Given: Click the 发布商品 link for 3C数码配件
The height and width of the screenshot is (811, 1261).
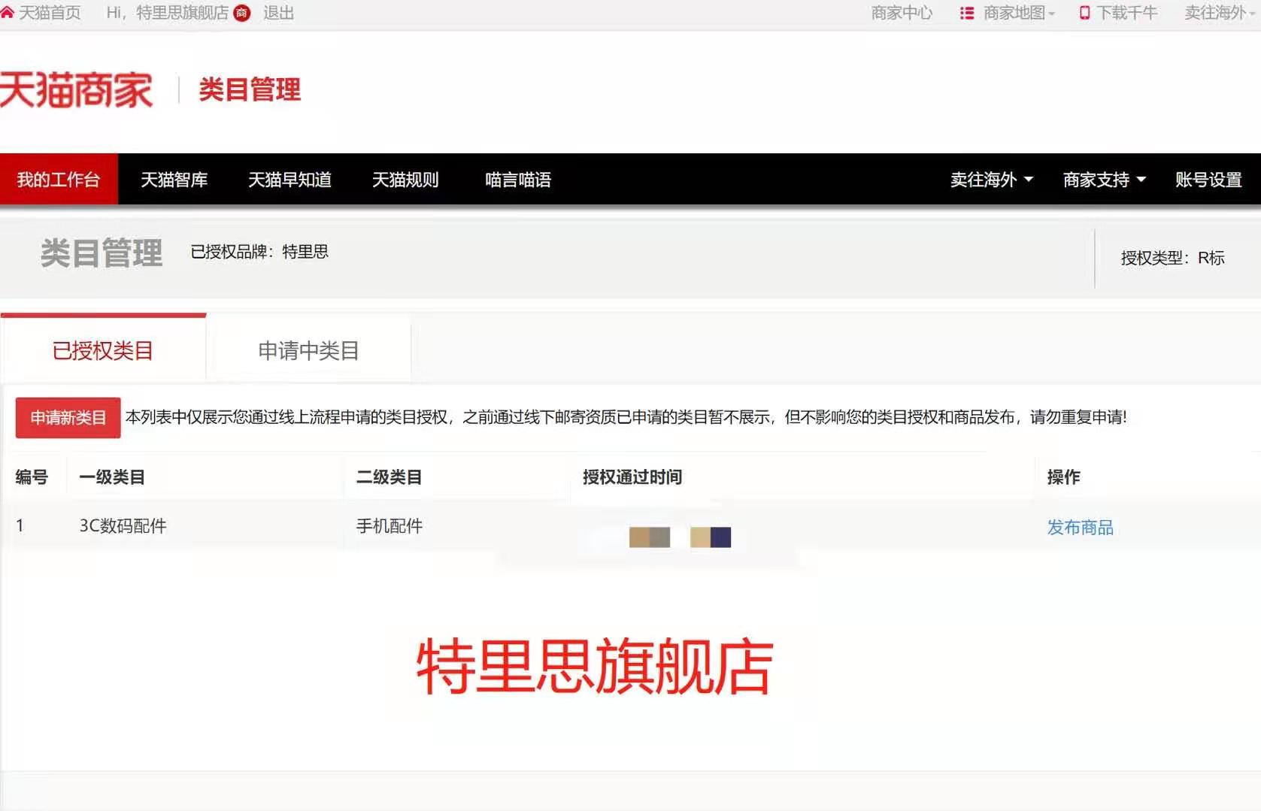Looking at the screenshot, I should tap(1080, 528).
